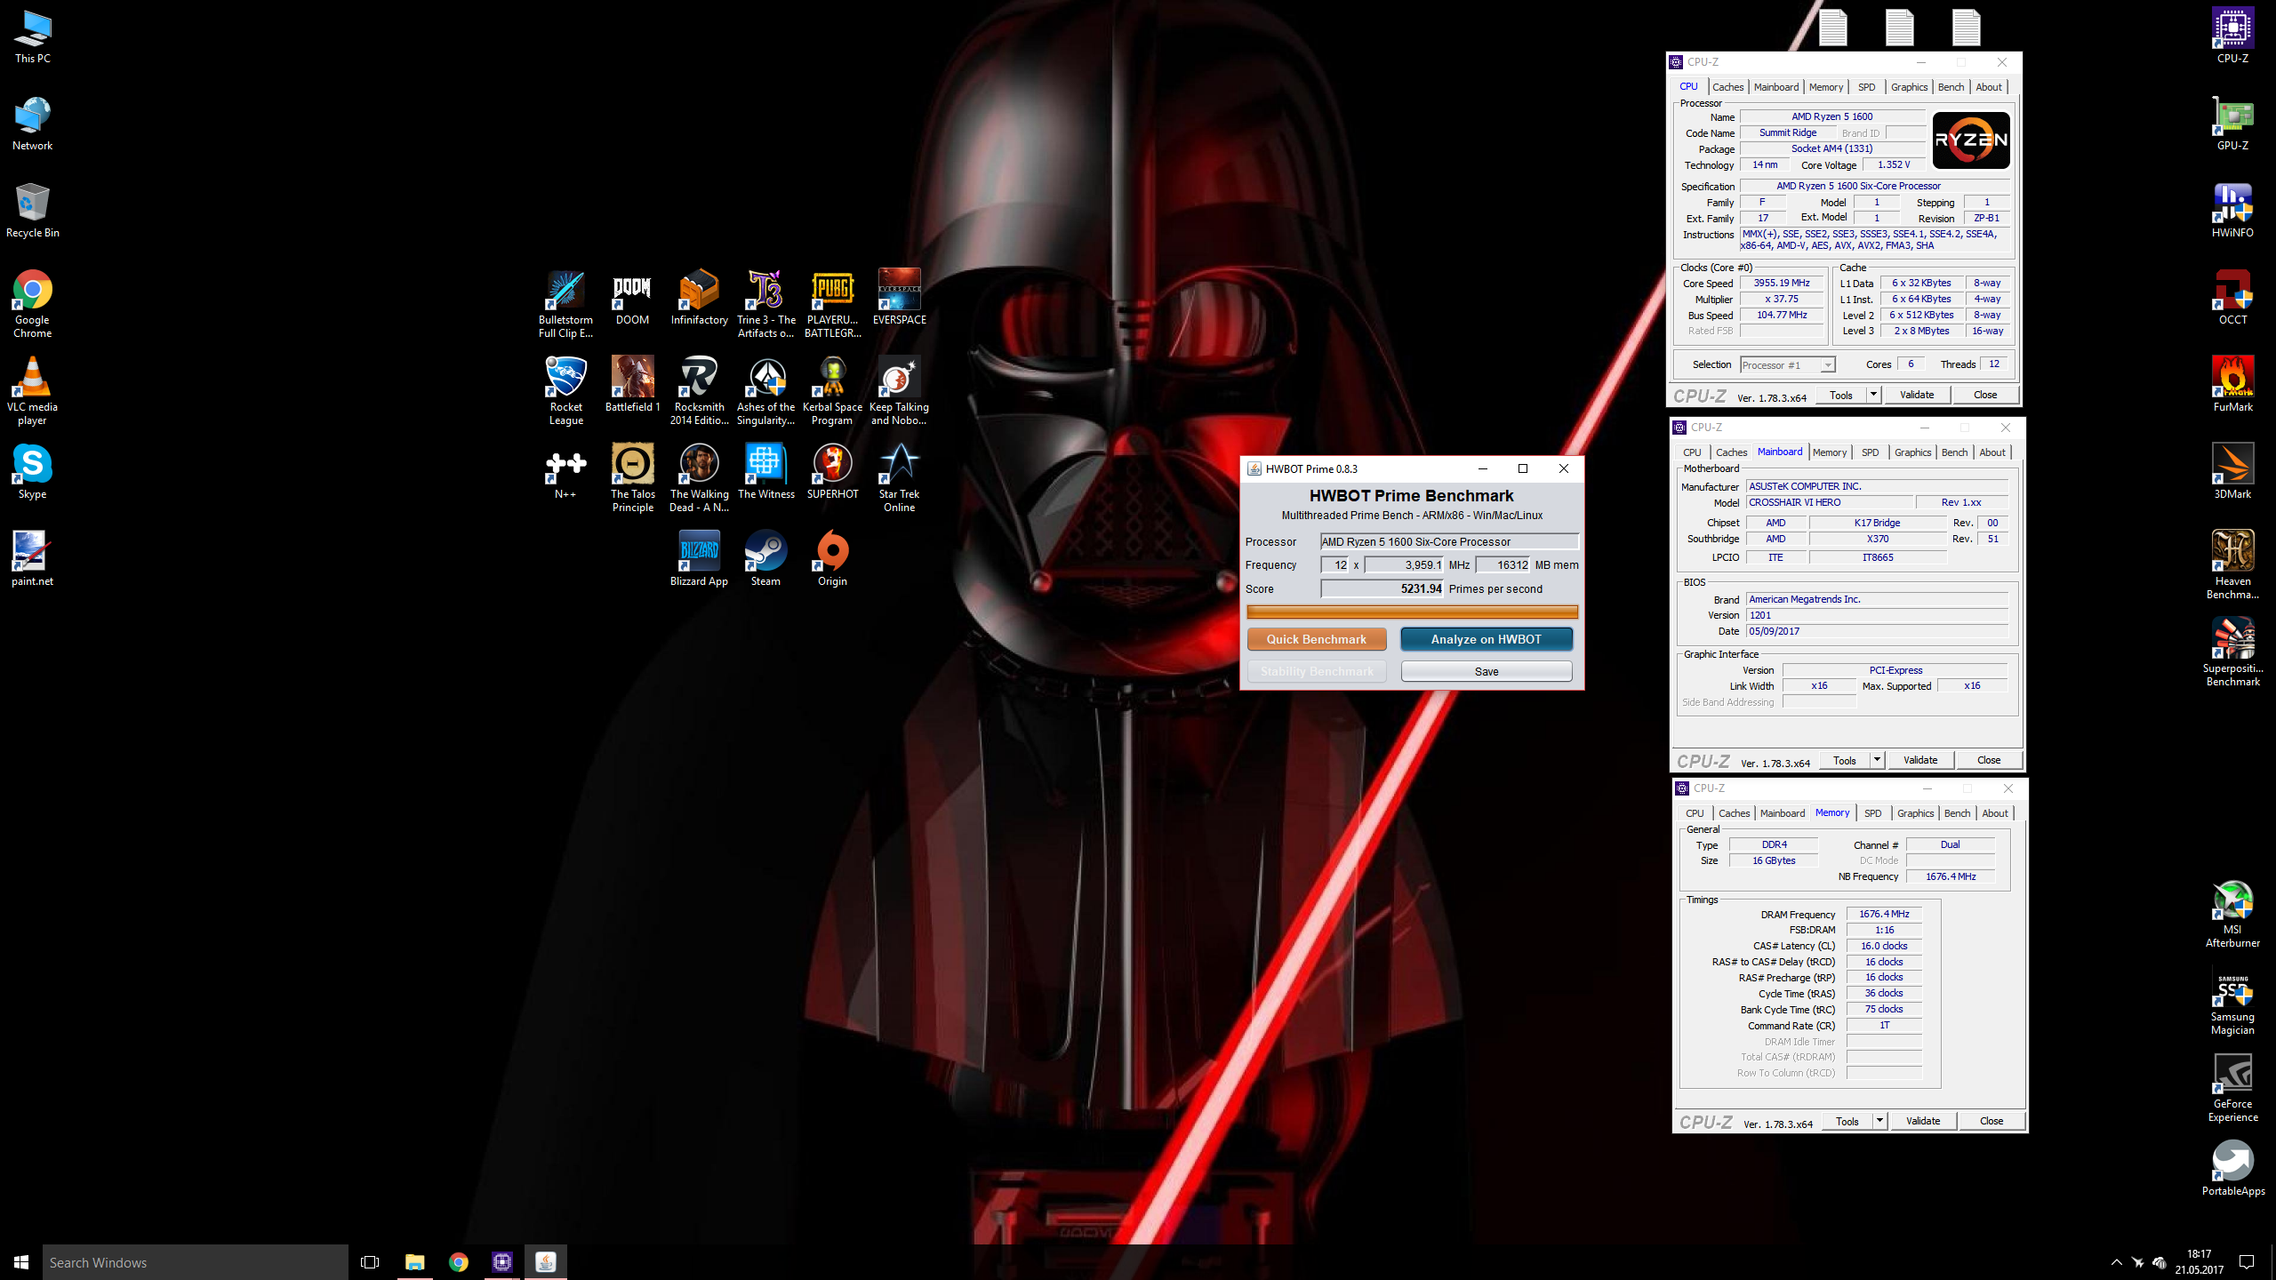2276x1280 pixels.
Task: Open SPD tab in Mainboard CPU-Z window
Action: pyautogui.click(x=1870, y=452)
